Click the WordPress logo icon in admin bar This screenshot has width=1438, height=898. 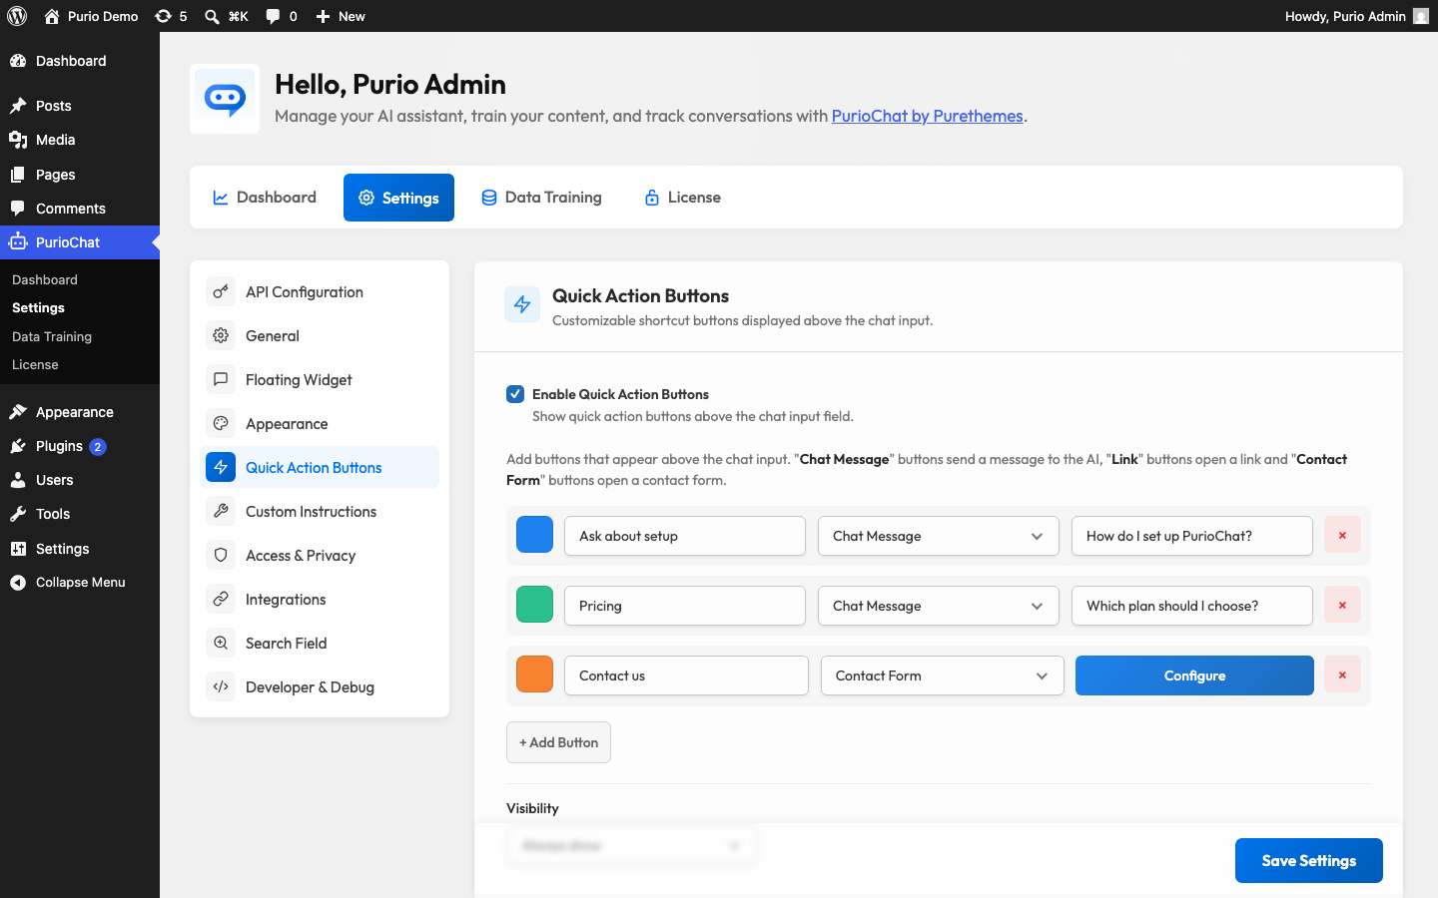[17, 16]
